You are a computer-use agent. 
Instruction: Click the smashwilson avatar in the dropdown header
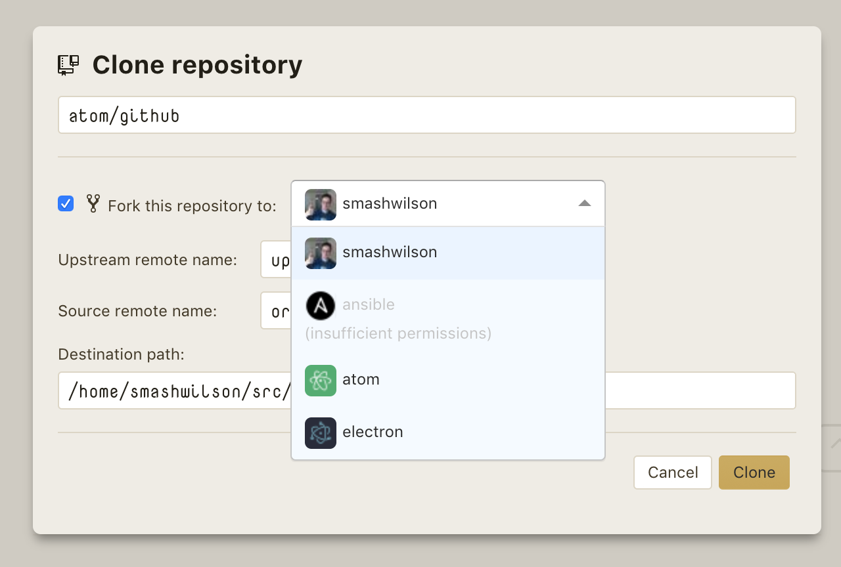[320, 204]
